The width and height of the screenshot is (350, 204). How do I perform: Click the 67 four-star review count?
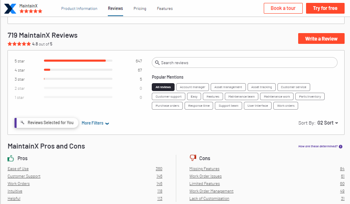[x=140, y=70]
